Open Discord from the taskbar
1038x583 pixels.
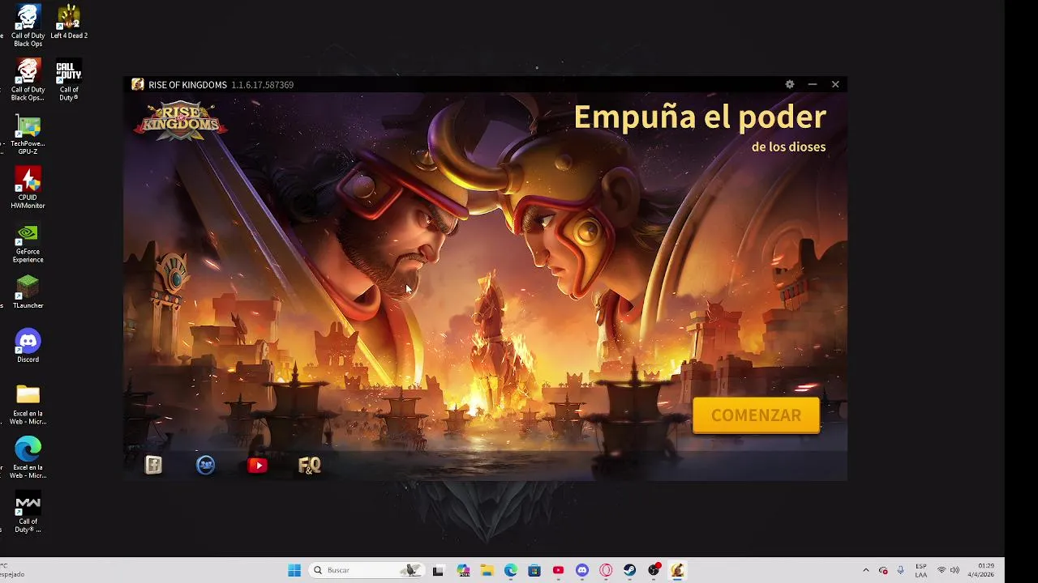[x=582, y=570]
